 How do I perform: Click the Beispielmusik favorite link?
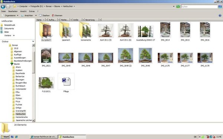click(10, 25)
